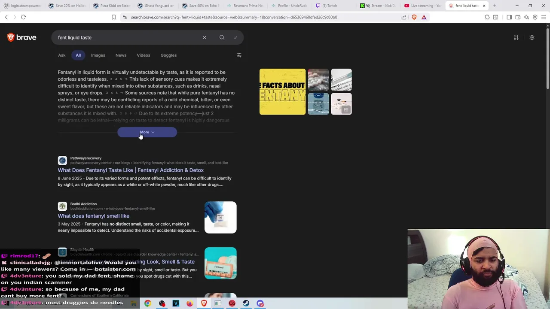550x309 pixels.
Task: Click the Pathwaysrecovery site name
Action: (86, 158)
